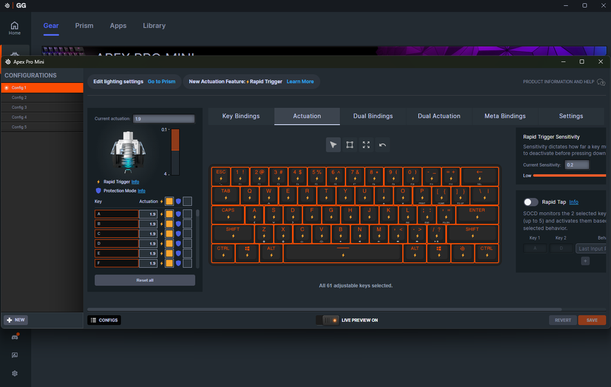Viewport: 611px width, 387px height.
Task: Select the right CTRL key
Action: [486, 253]
